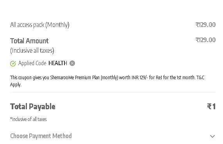The width and height of the screenshot is (223, 144).
Task: Click the All access pack (Monthly) item
Action: 40,25
